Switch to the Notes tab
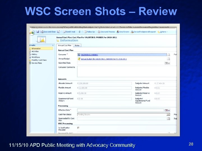Image resolution: width=202 pixels, height=151 pixels. (77, 46)
